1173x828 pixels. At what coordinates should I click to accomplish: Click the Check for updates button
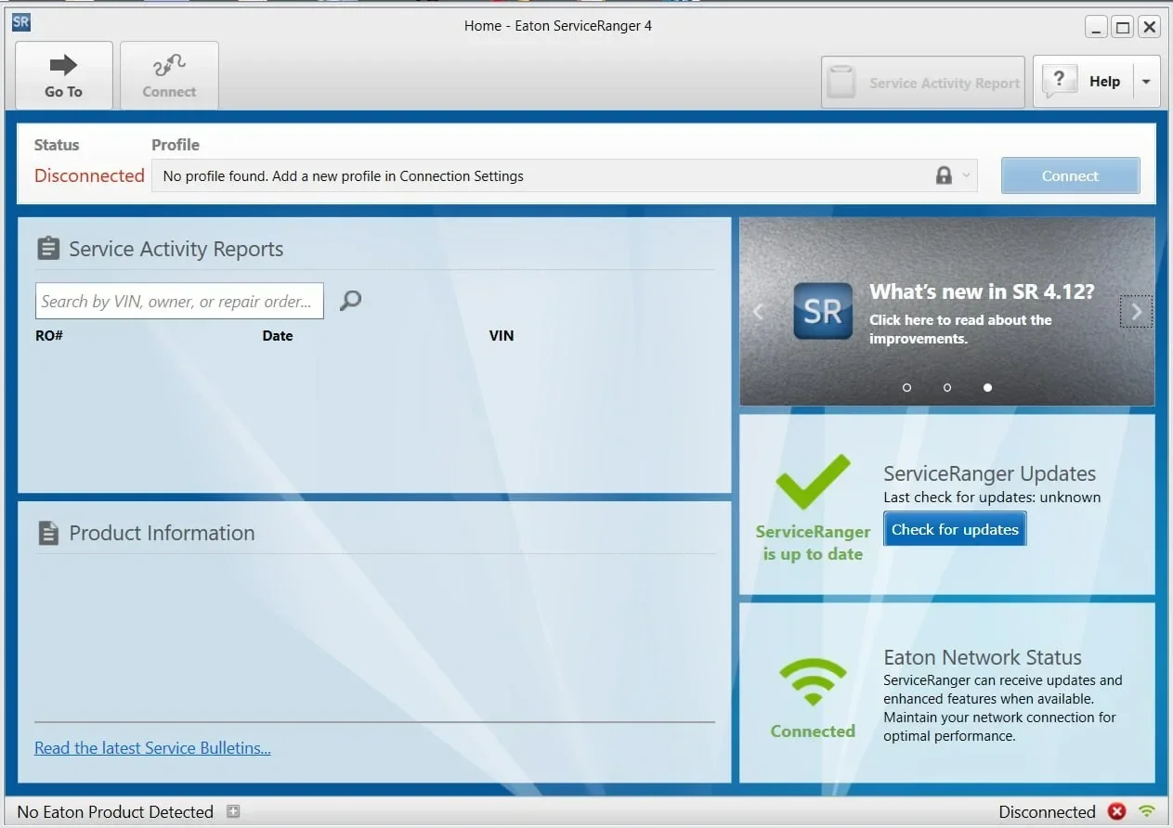(x=955, y=529)
